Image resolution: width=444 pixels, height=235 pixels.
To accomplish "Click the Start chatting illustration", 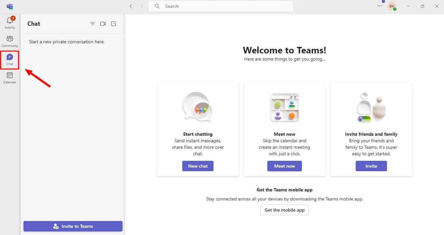I will pos(198,107).
